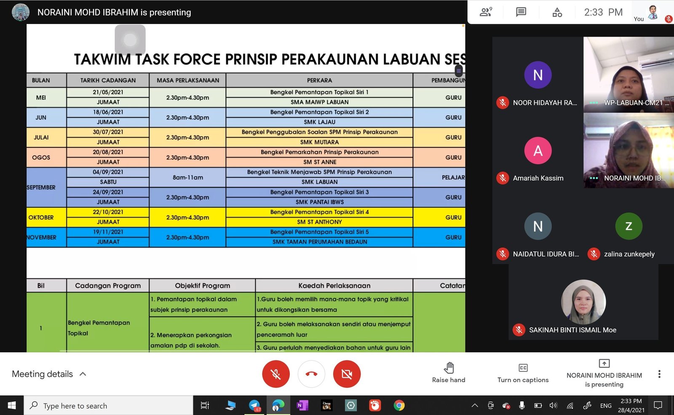This screenshot has width=674, height=415.
Task: Click the Meet Now tray icon
Action: point(490,405)
